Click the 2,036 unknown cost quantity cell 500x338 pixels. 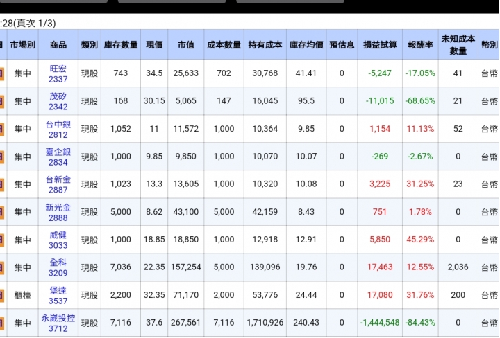pyautogui.click(x=458, y=267)
